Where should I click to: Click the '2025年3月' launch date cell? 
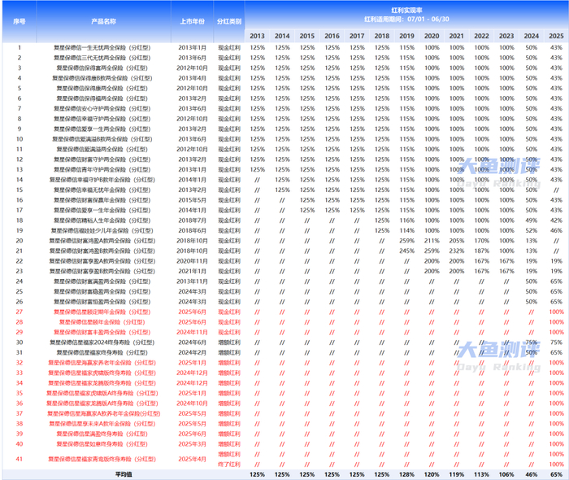(193, 444)
